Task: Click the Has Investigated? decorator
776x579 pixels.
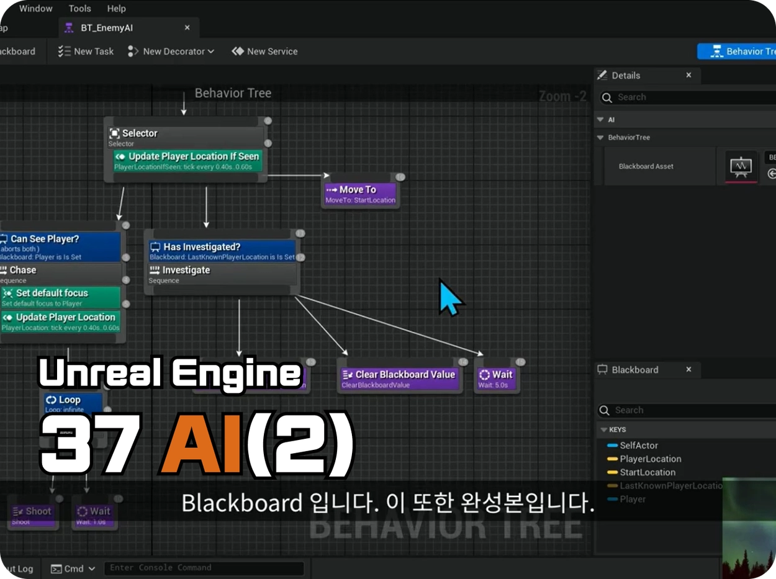Action: tap(222, 251)
